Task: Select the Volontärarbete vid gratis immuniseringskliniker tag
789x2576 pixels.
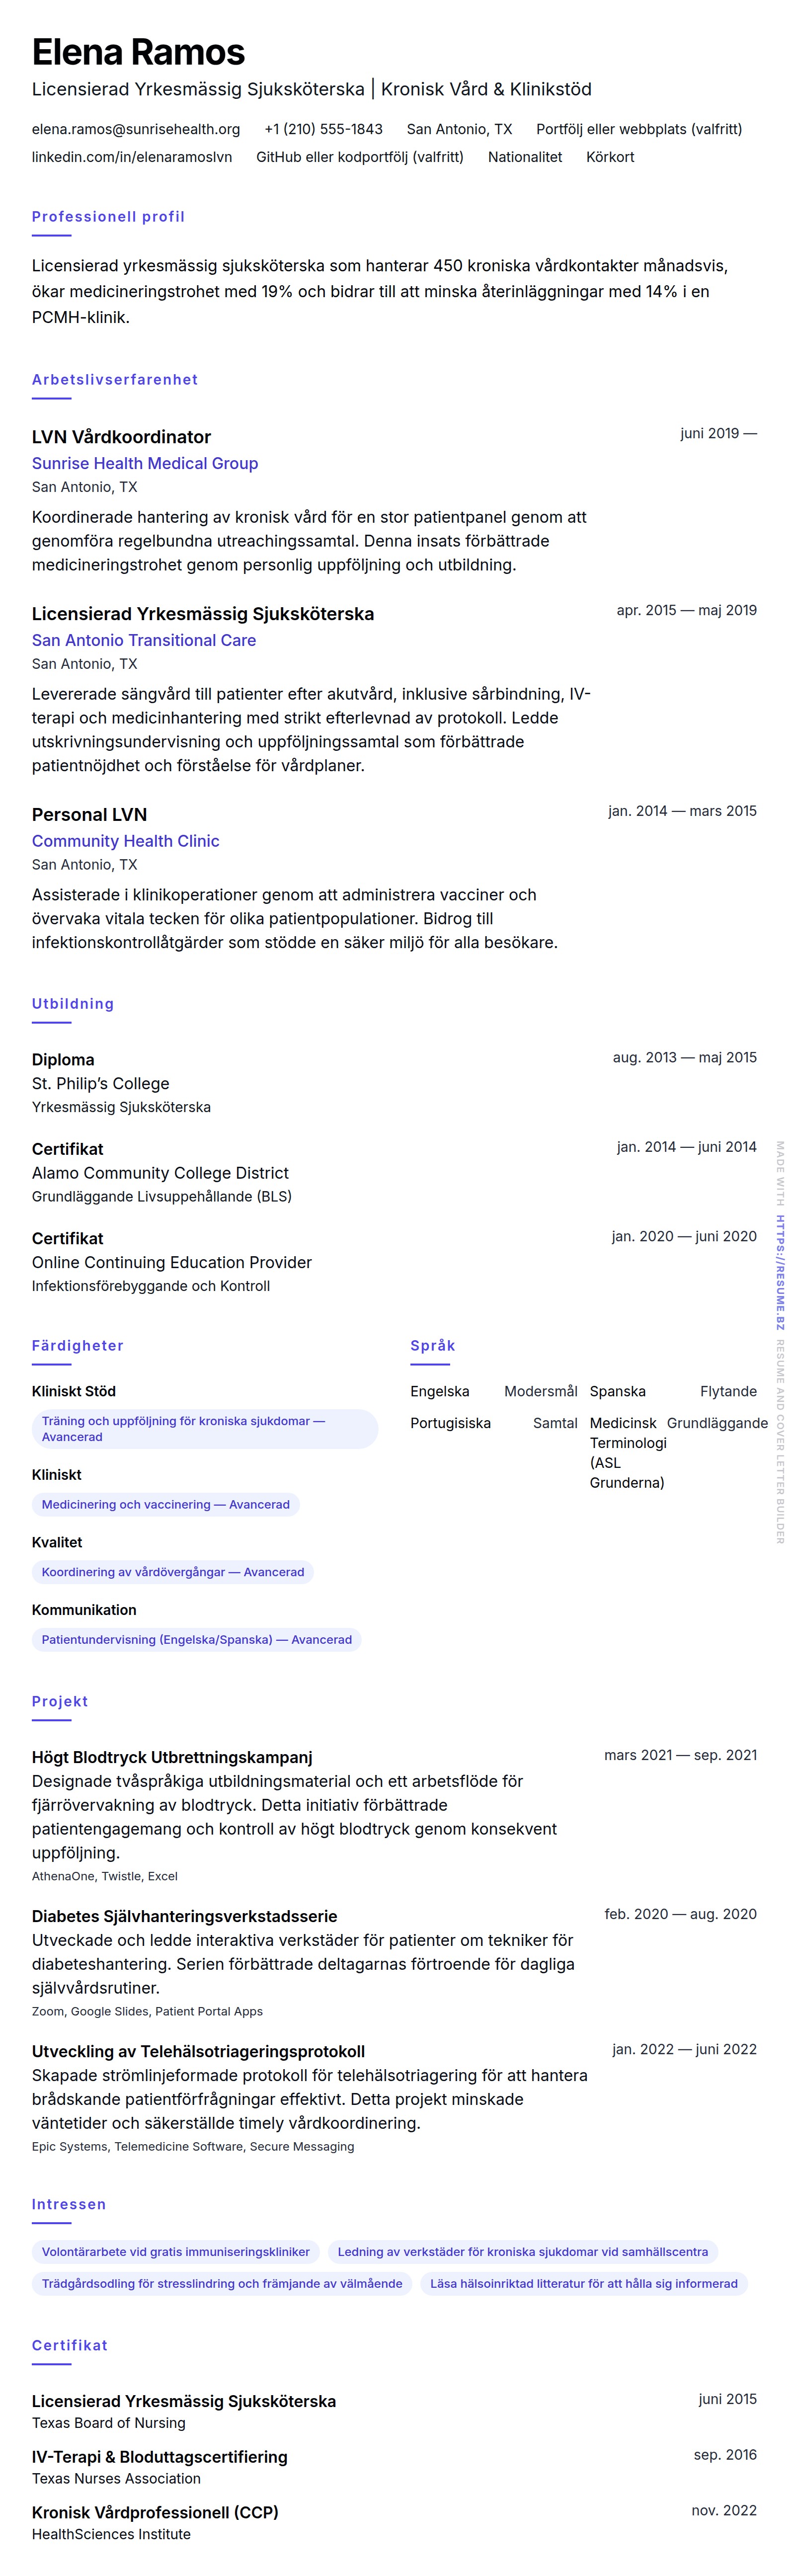Action: point(176,2252)
